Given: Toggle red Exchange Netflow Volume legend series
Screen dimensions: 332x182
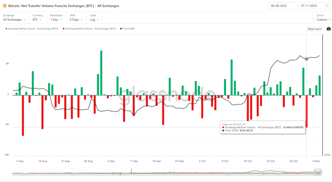Looking at the screenshot, I should [x=89, y=29].
